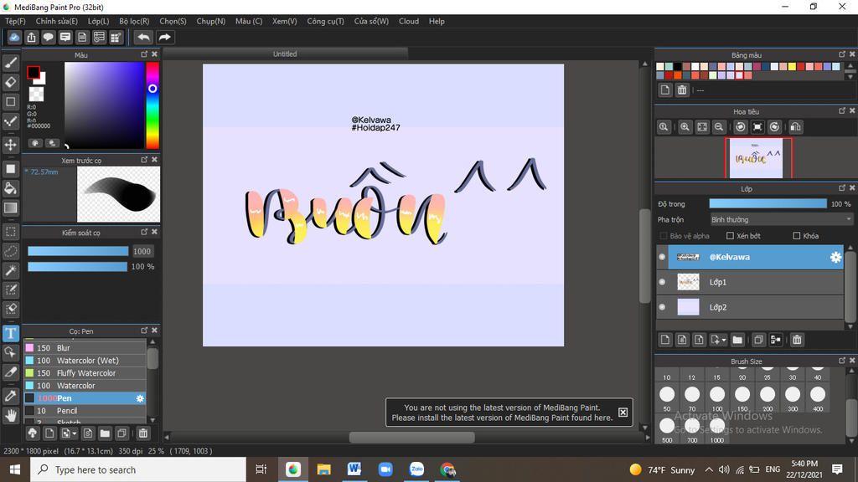Select the Gradient tool

click(x=10, y=208)
